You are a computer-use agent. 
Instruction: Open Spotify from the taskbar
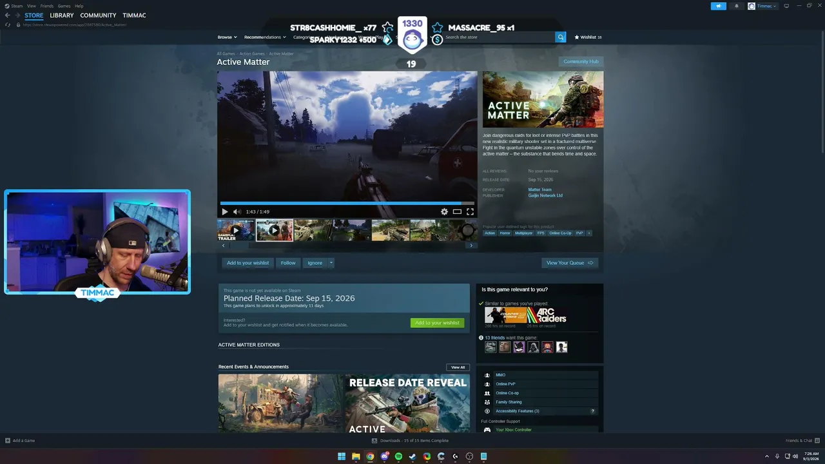click(x=398, y=456)
